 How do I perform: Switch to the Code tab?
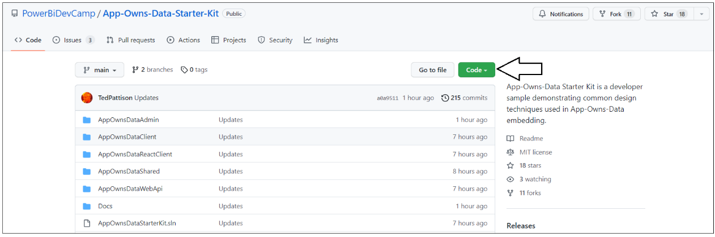coord(28,40)
